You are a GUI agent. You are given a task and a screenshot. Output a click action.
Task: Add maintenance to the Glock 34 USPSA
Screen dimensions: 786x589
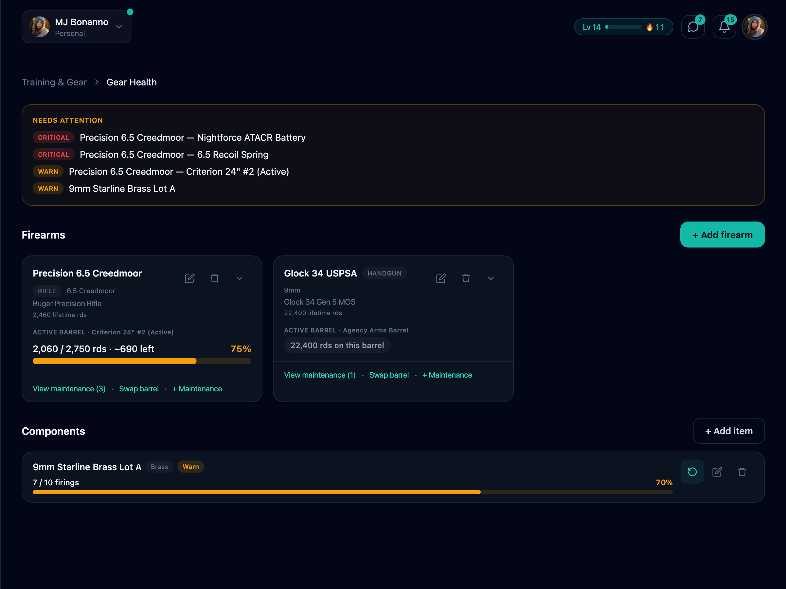click(447, 375)
